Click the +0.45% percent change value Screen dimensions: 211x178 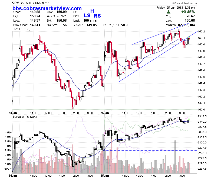188,12
